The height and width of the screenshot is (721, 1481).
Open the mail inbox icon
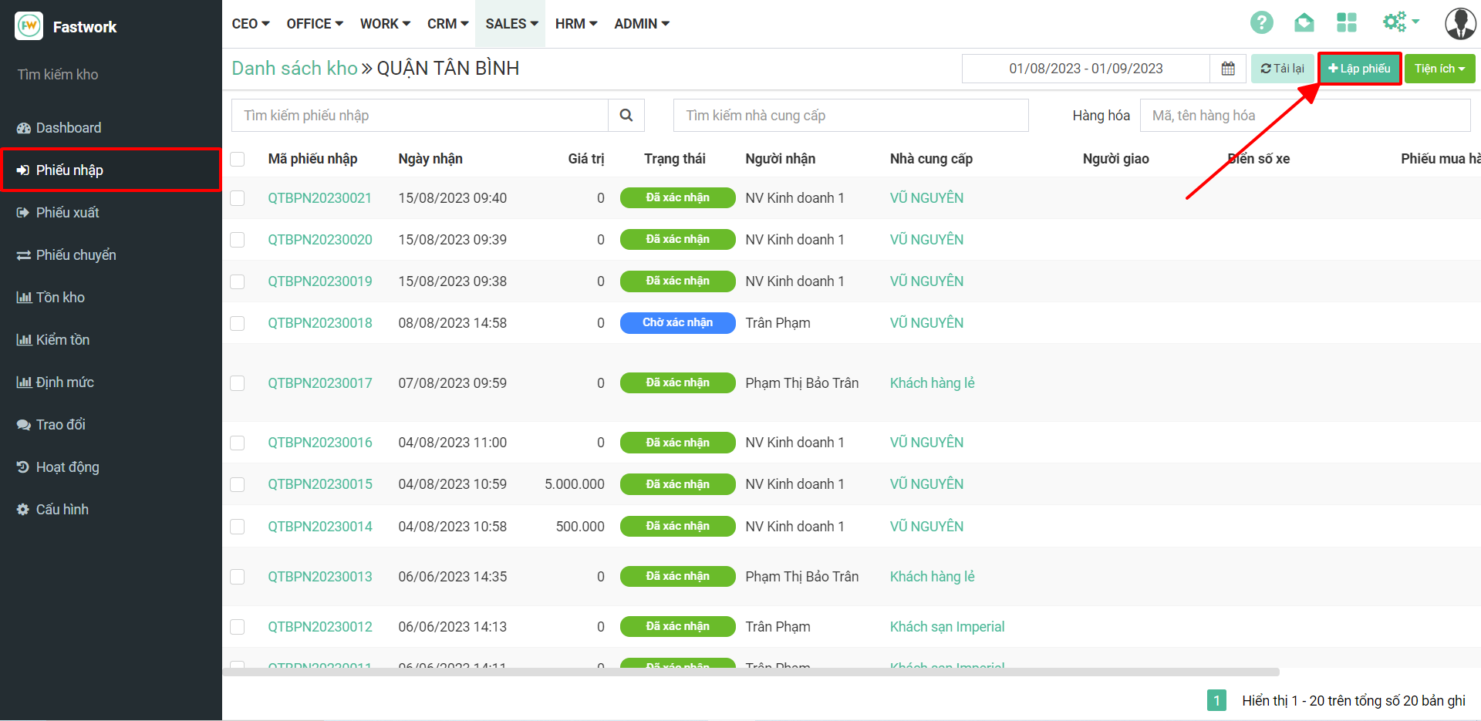(x=1304, y=23)
